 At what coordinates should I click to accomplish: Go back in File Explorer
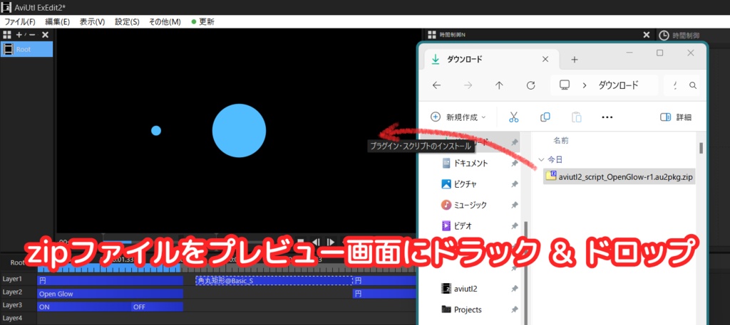click(436, 85)
